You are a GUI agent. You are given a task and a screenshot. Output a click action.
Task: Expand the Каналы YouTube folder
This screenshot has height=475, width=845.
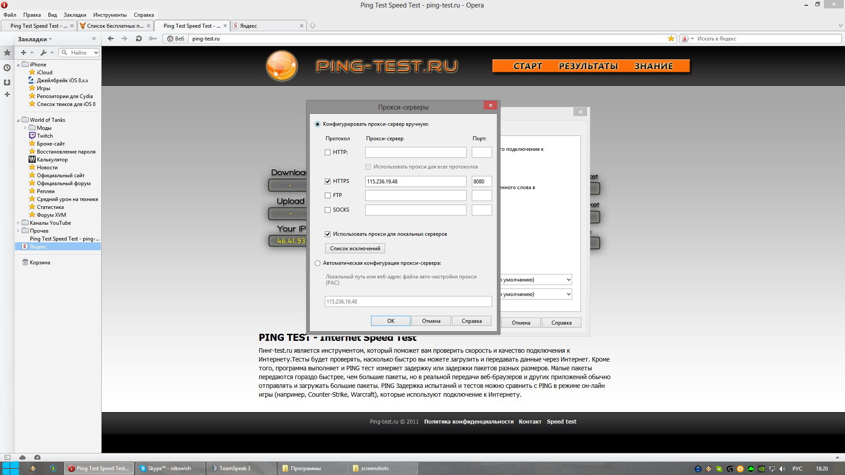[x=18, y=223]
